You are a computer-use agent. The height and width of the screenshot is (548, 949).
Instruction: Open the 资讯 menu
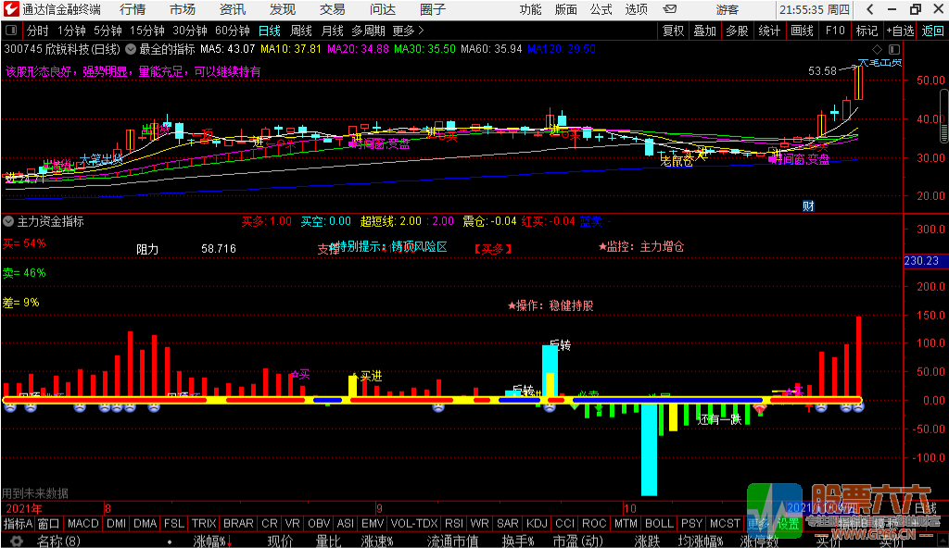click(233, 9)
